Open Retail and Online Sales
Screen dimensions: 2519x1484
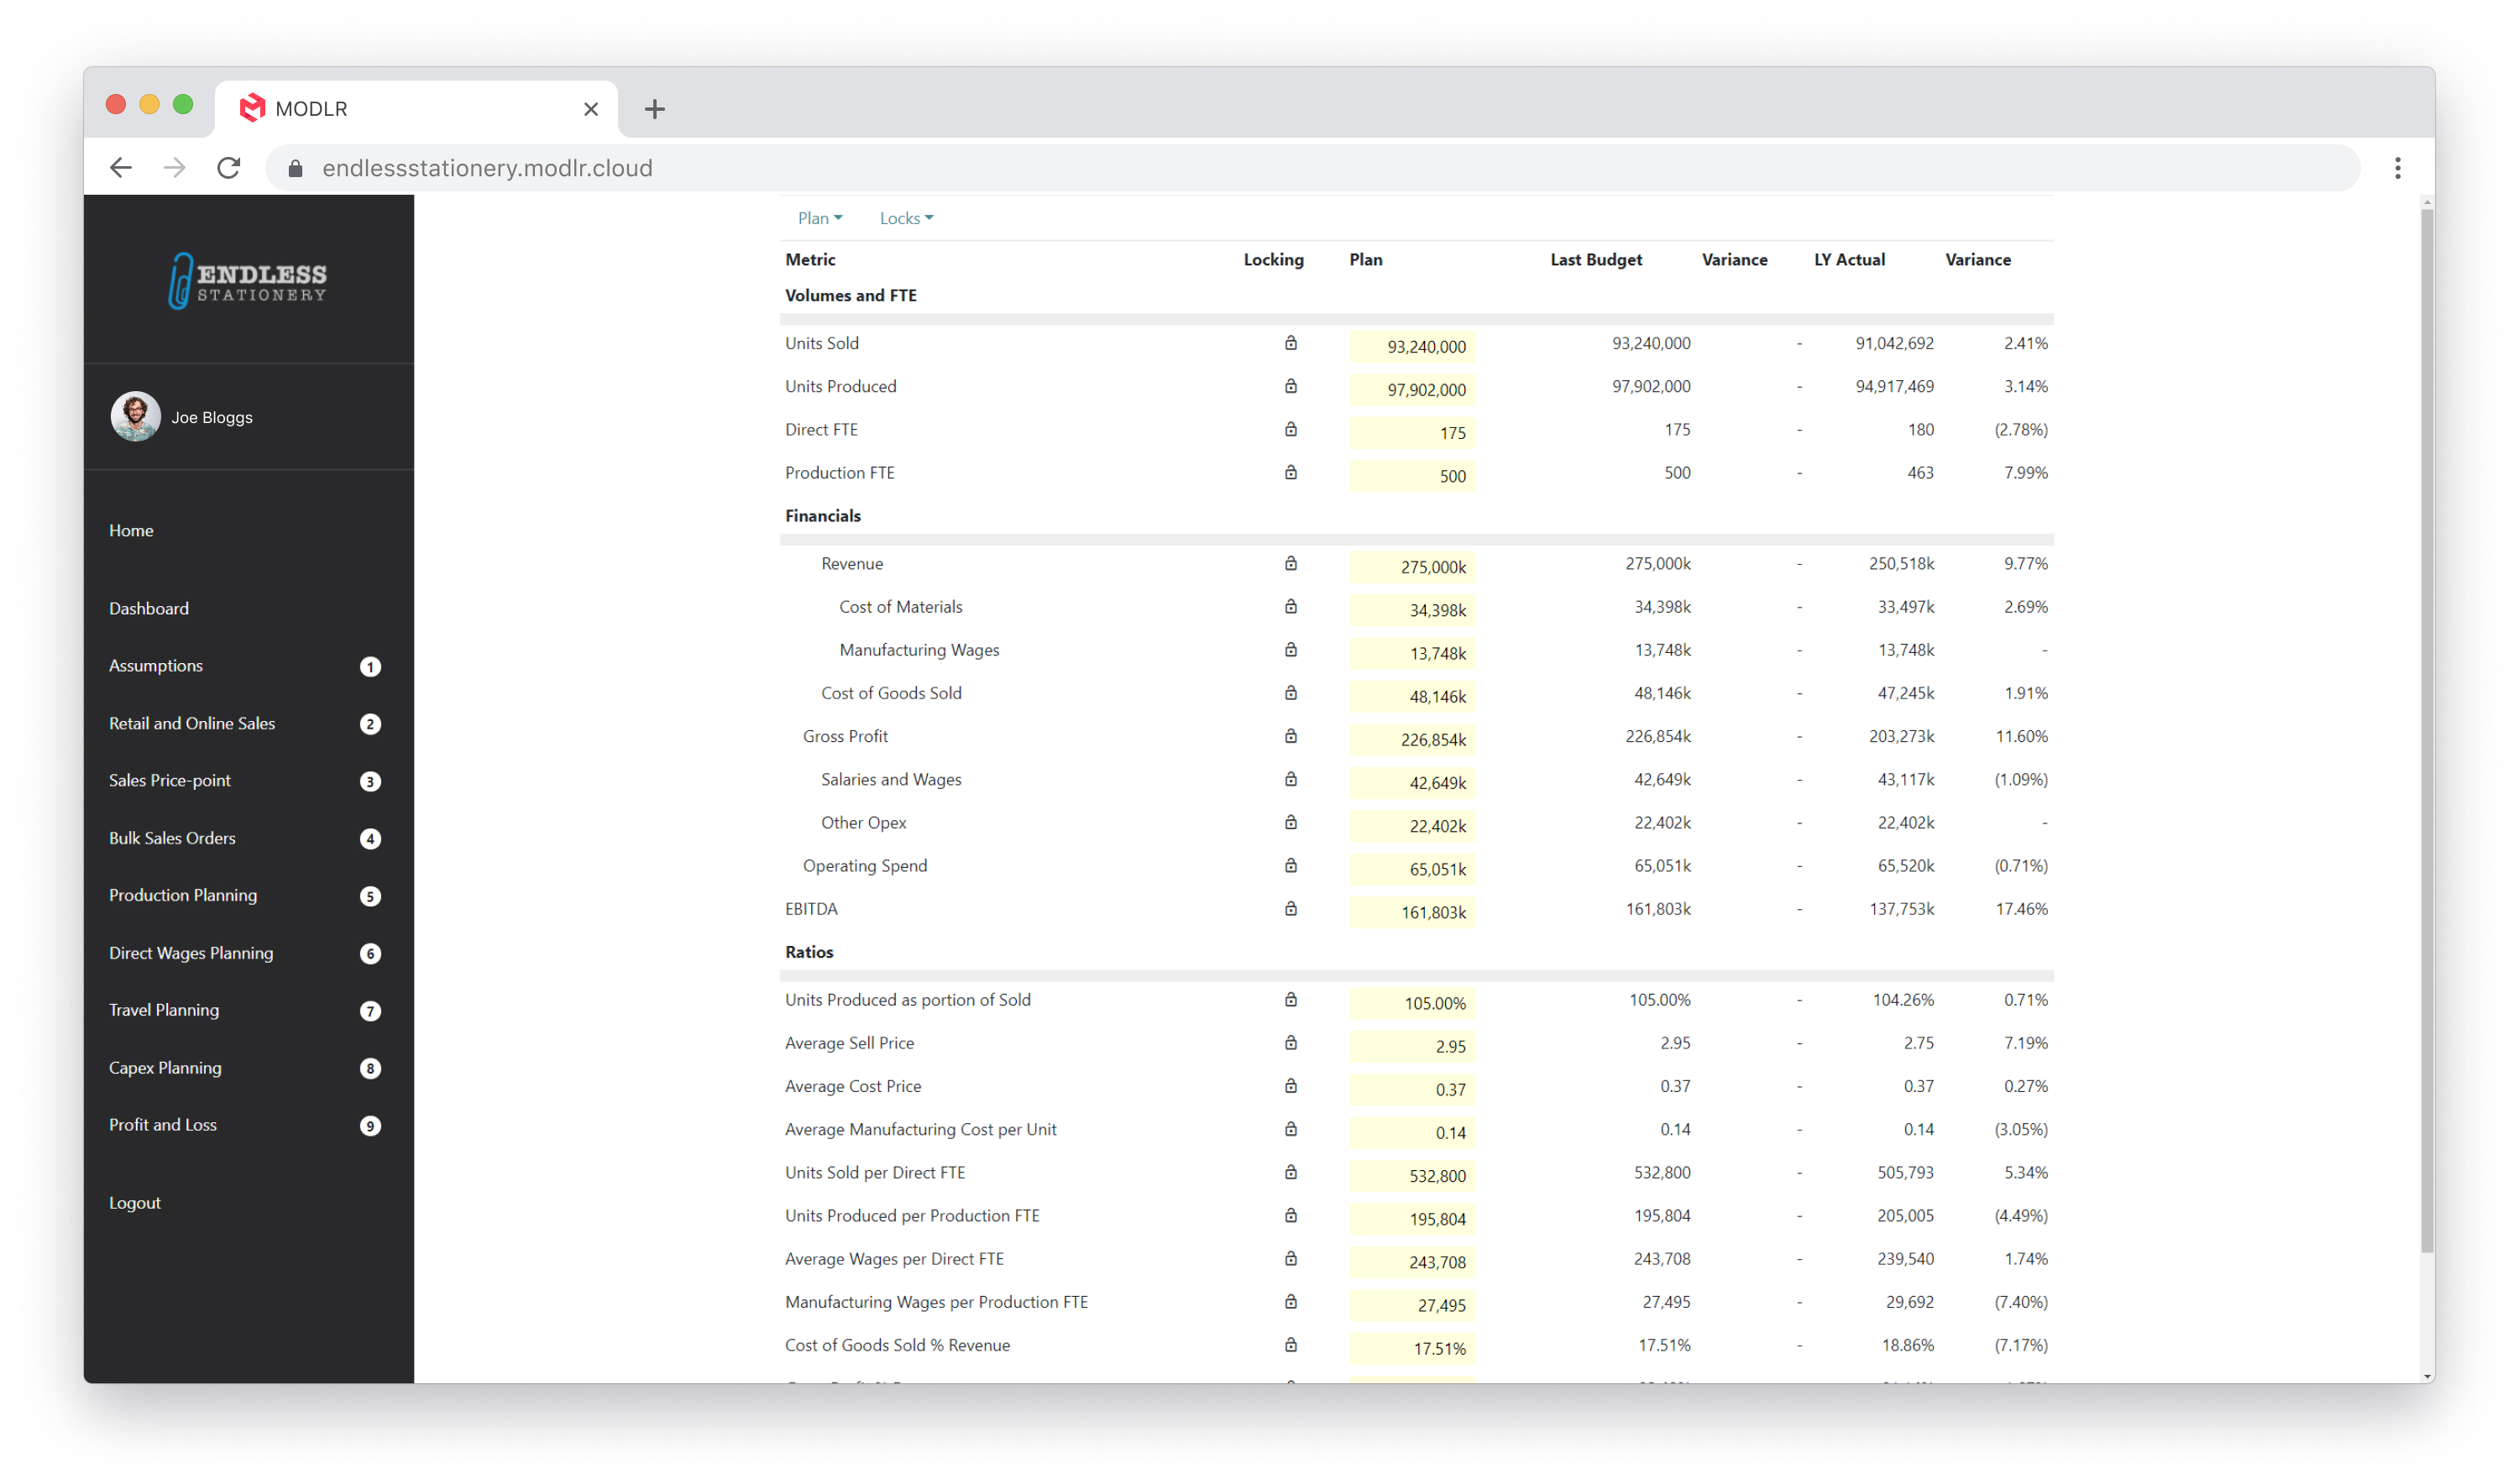(192, 723)
